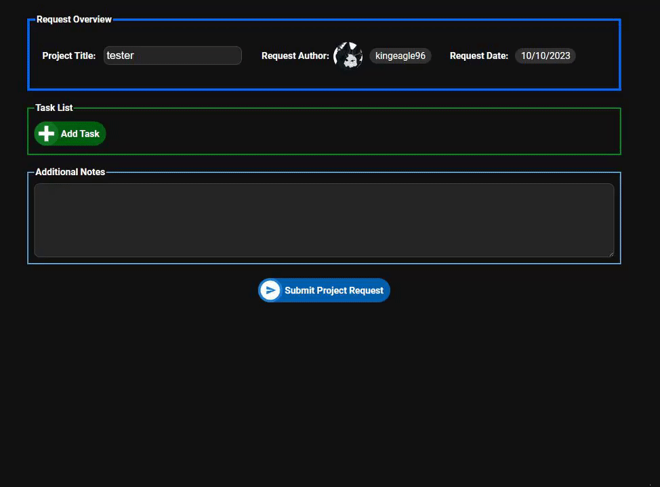Click the word tester in the title field

pyautogui.click(x=121, y=55)
